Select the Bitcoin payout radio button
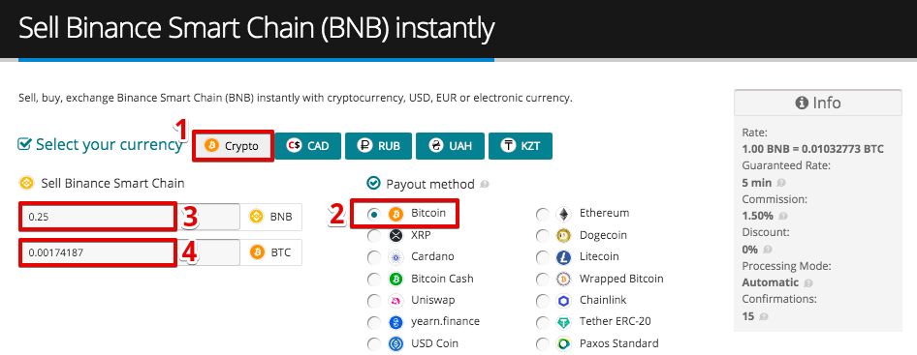 (x=374, y=215)
